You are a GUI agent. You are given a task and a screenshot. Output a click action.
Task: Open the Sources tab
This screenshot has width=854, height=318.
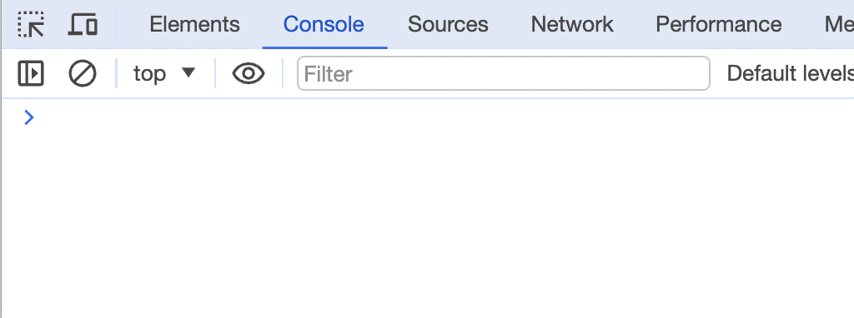(448, 24)
